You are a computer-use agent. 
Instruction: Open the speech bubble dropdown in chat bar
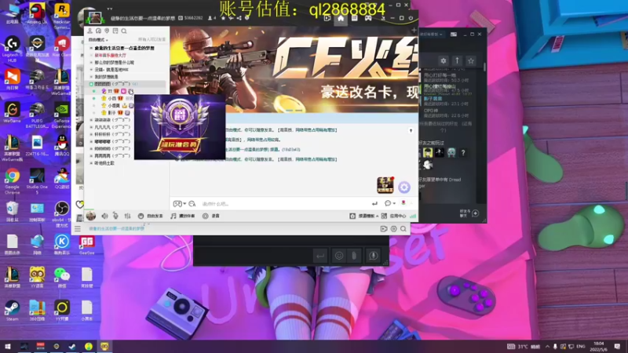[x=389, y=204]
